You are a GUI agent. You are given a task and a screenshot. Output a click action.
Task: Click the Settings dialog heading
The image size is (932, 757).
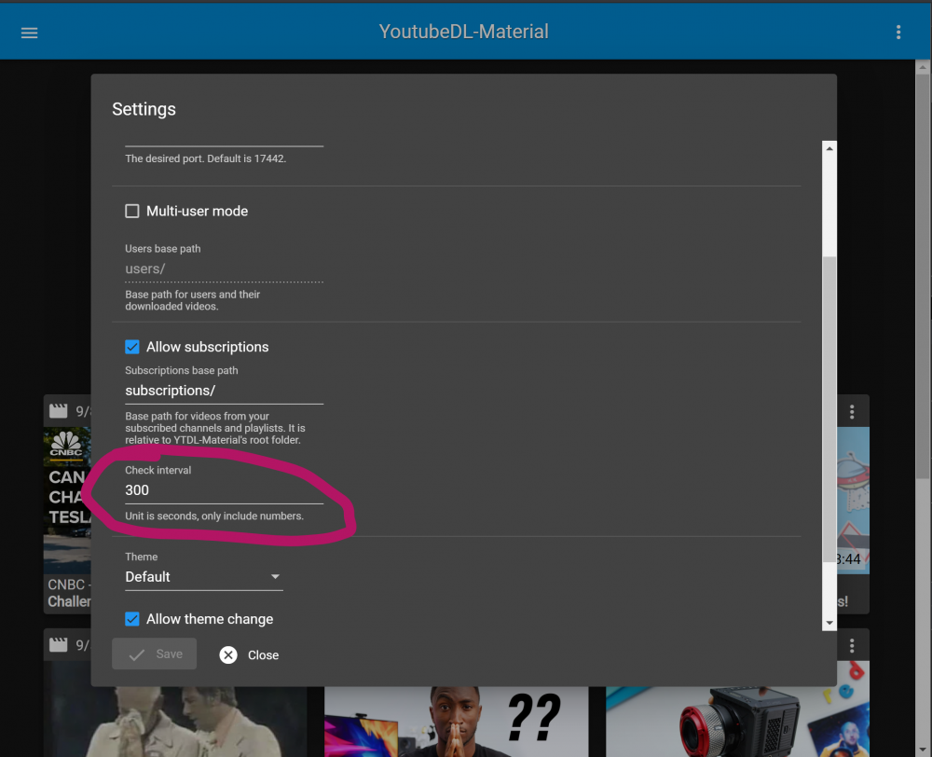click(144, 109)
